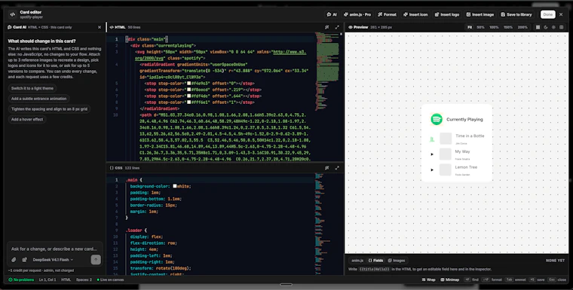Set preview zoom to 50%
Screen dimensions: 573x290
(x=480, y=27)
